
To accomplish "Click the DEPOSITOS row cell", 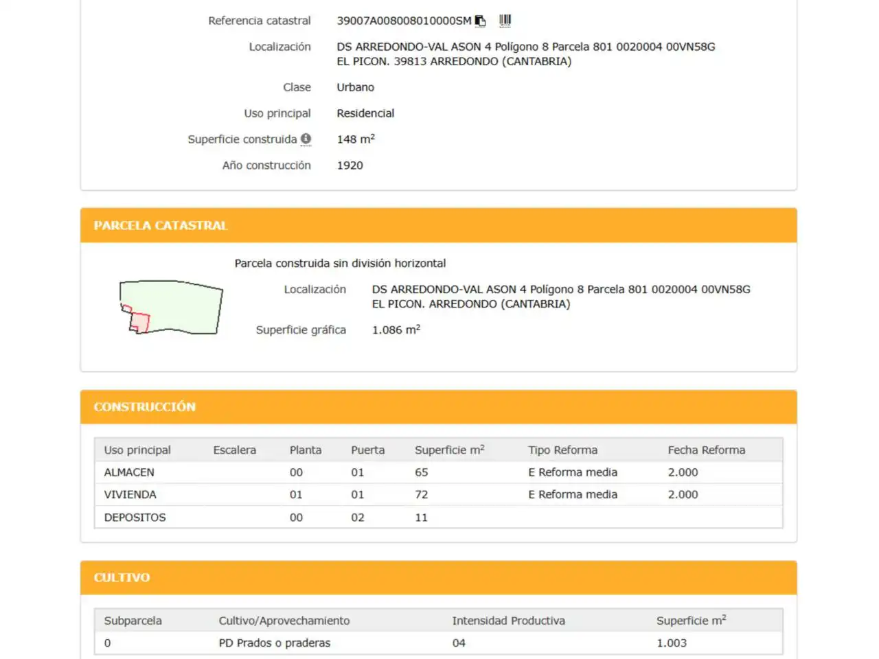I will point(135,518).
